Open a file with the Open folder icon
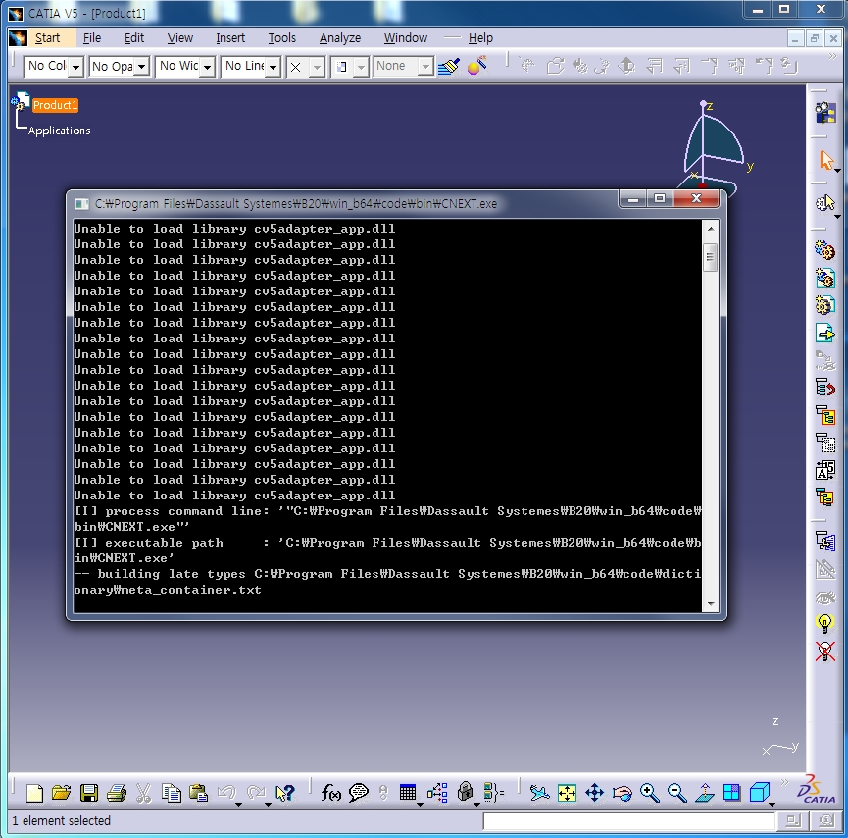 pyautogui.click(x=62, y=793)
